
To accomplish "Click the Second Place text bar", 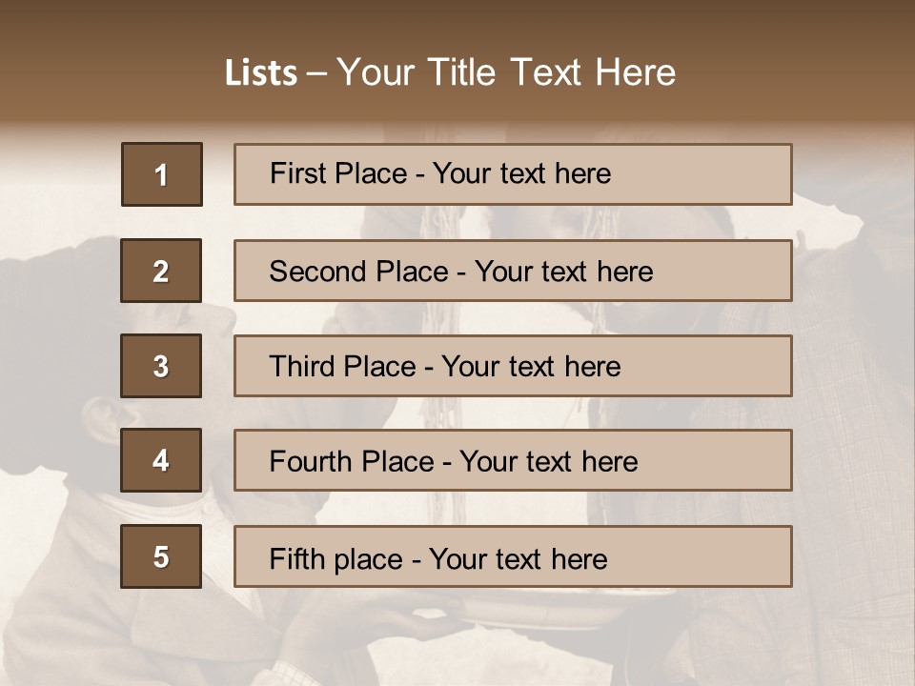I will (513, 271).
